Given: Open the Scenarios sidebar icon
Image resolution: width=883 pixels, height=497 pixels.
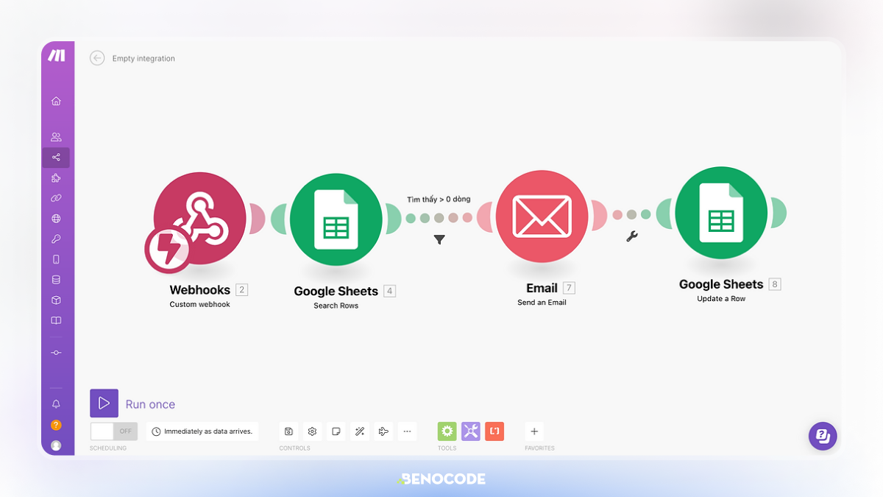Looking at the screenshot, I should 56,158.
